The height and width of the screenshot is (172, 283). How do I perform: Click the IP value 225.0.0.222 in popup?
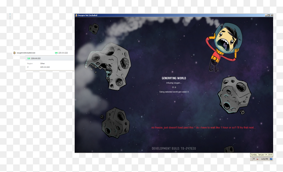coord(45,67)
